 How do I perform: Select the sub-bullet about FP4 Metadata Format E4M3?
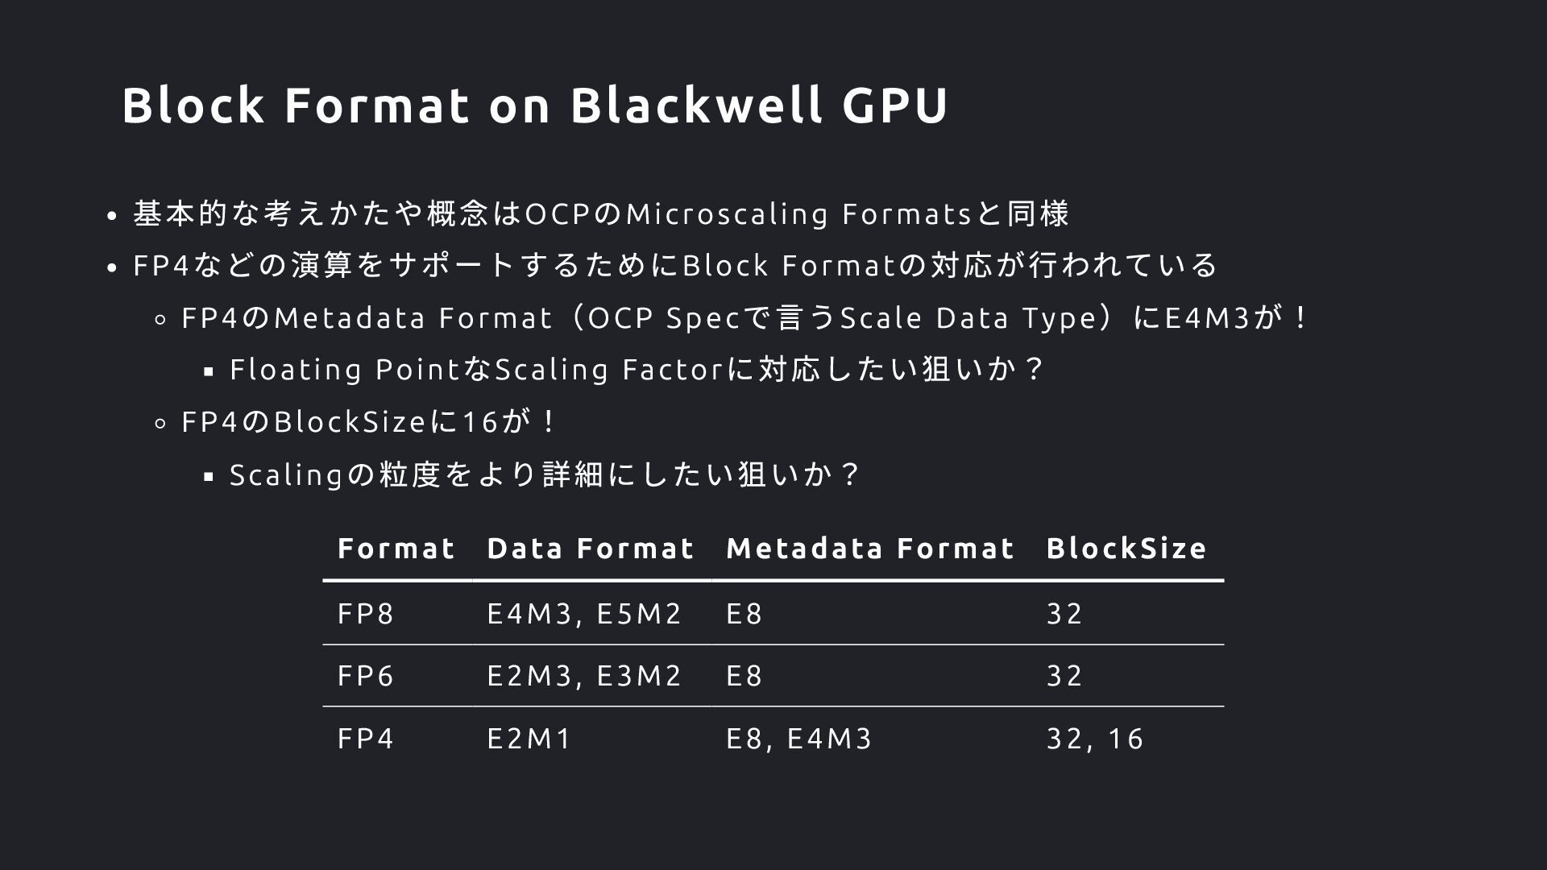(x=744, y=317)
